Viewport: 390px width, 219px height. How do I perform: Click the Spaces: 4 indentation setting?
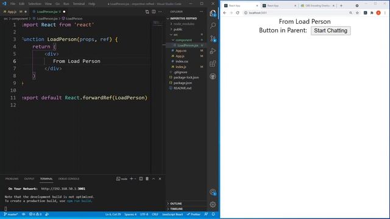click(130, 214)
